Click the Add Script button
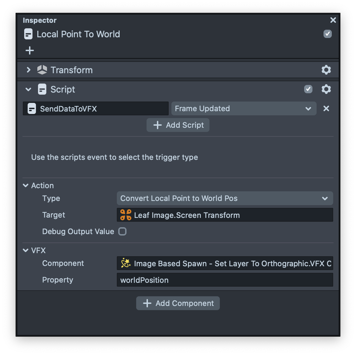Viewport: 356px width, 355px height. tap(178, 125)
